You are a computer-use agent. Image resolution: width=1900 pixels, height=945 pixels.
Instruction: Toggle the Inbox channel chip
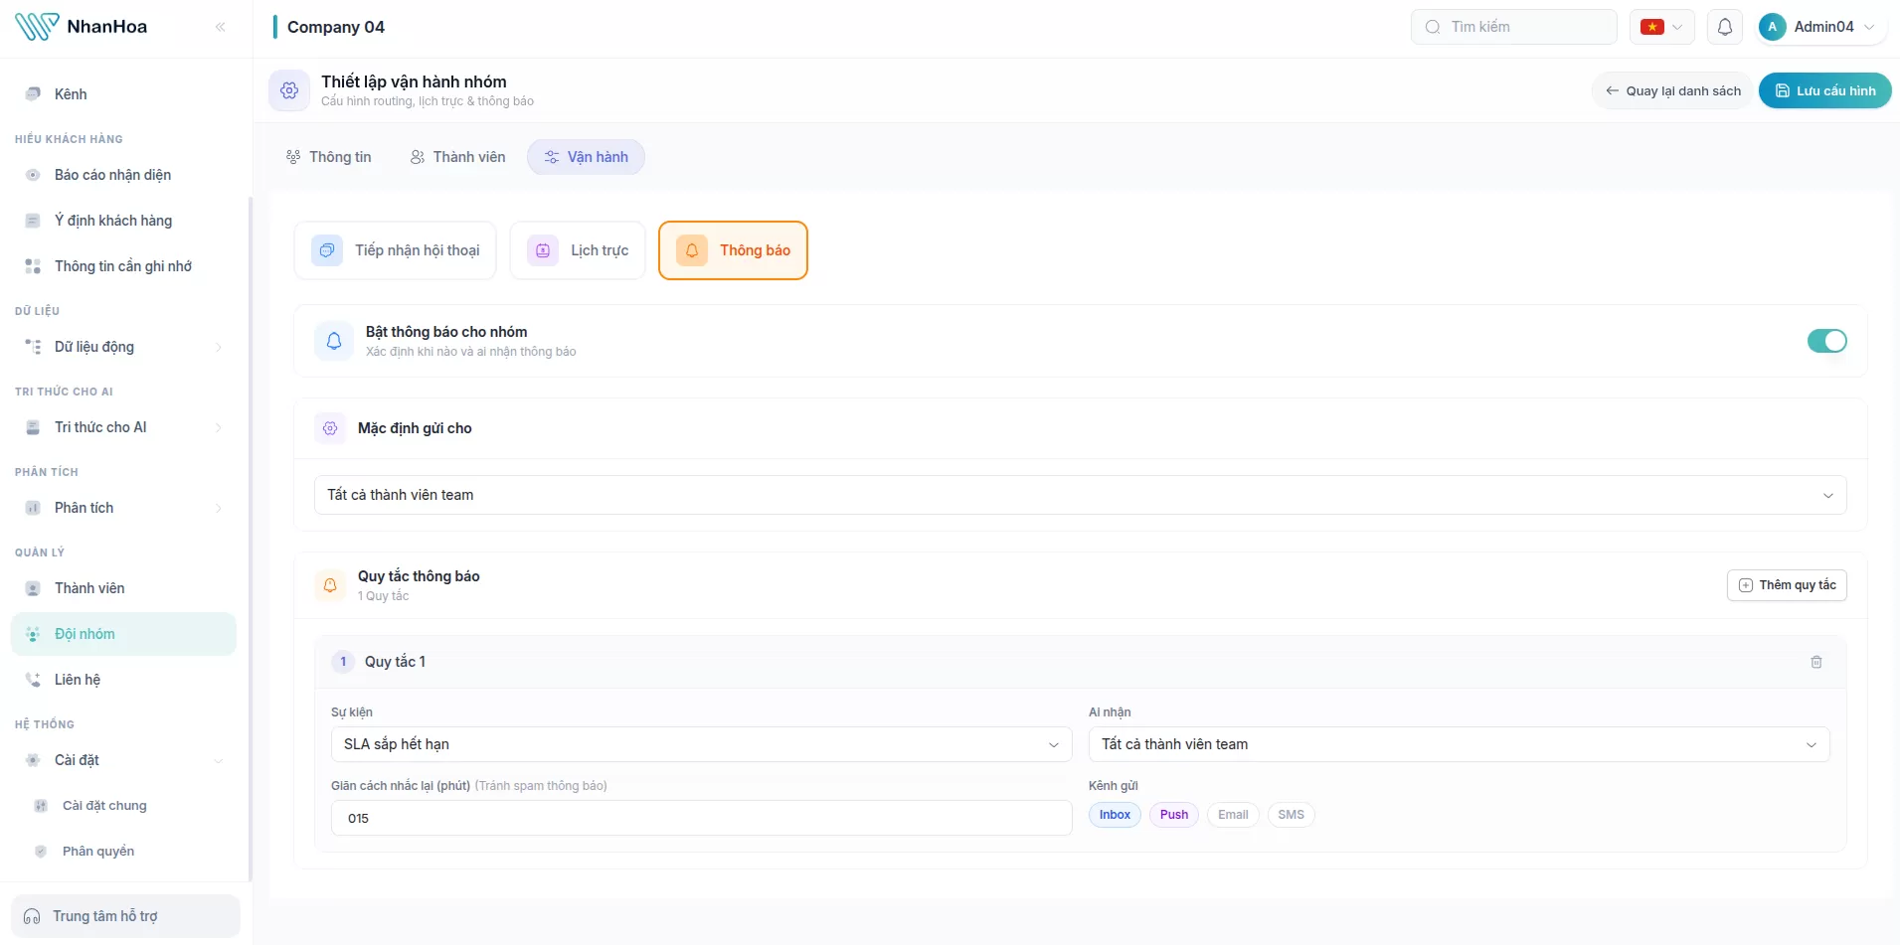1115,815
